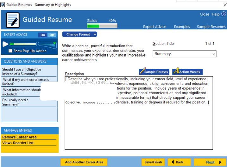227x167 pixels.
Task: Click the expert advice playback progress bar
Action: [x=23, y=44]
